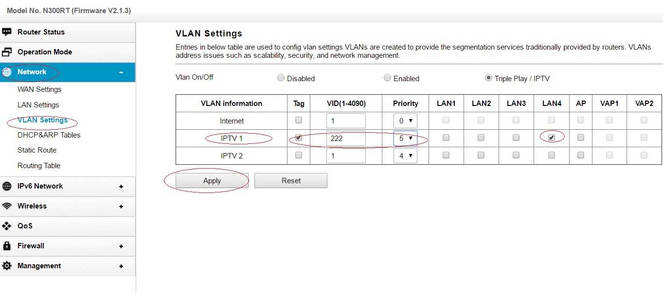This screenshot has width=663, height=294.
Task: Open WAN Settings submenu item
Action: [39, 89]
